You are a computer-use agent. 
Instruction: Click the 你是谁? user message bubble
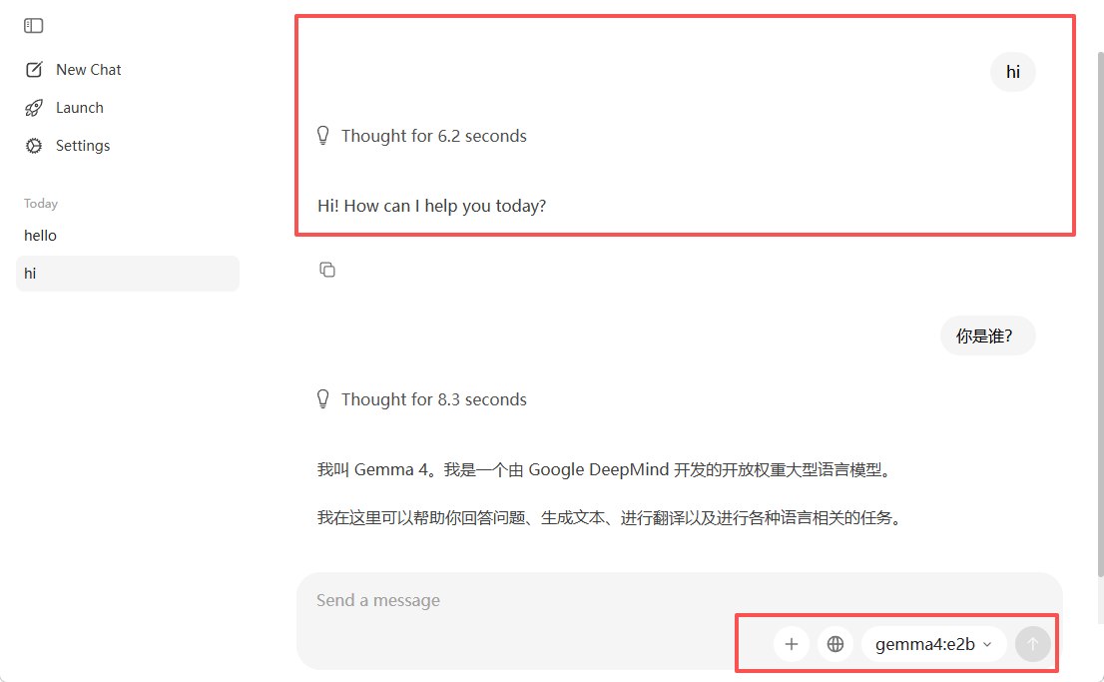988,336
